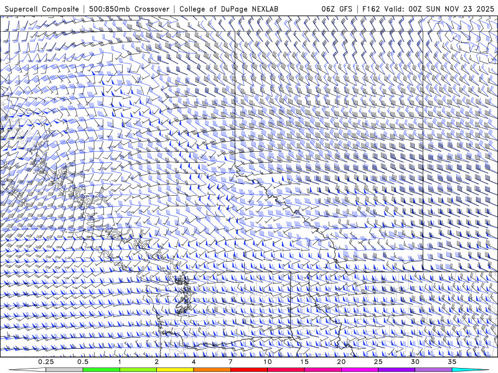Screen dimensions: 498x373
Task: Click the legend value 15
Action: [x=304, y=362]
